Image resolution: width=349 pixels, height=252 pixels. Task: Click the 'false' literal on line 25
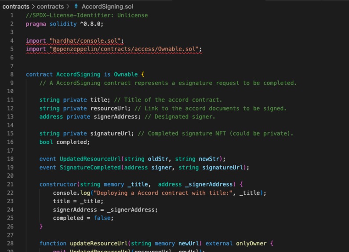tap(102, 218)
